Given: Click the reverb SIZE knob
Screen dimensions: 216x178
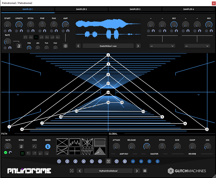Looking at the screenshot, I should click(x=177, y=146).
